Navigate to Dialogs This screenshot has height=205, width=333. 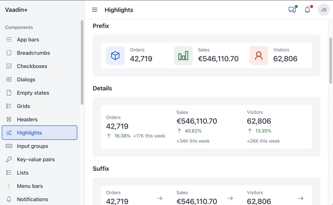pyautogui.click(x=39, y=79)
